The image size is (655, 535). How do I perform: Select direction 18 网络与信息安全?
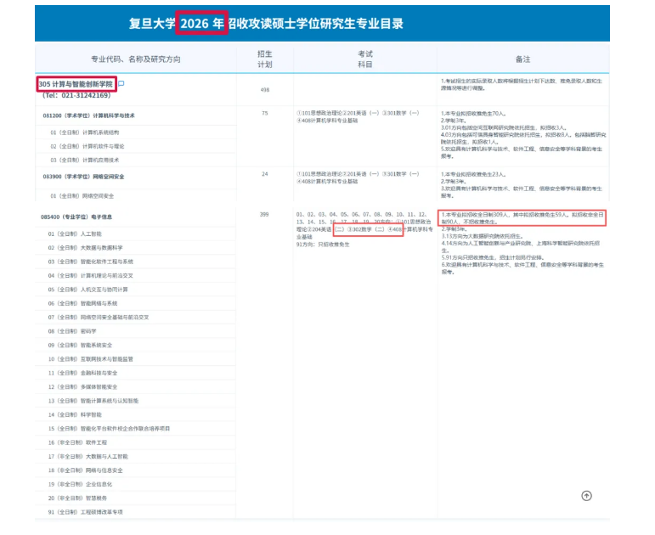[x=85, y=470]
